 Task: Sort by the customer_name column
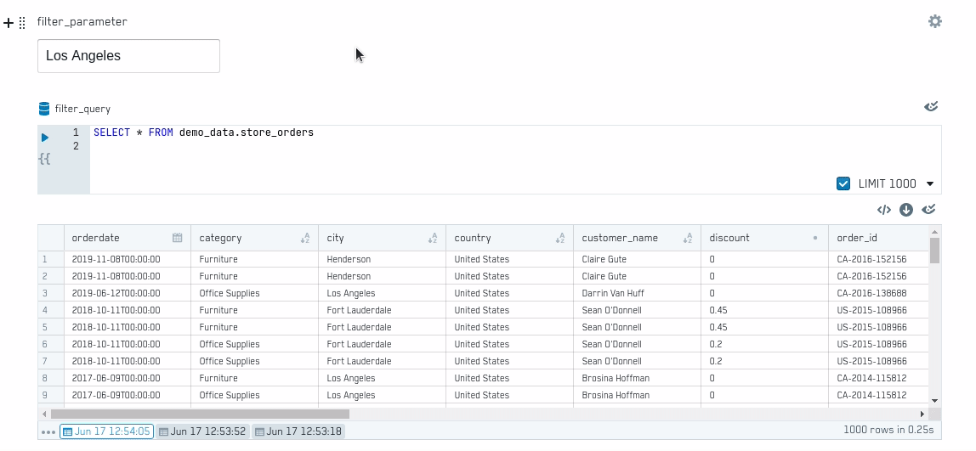687,239
